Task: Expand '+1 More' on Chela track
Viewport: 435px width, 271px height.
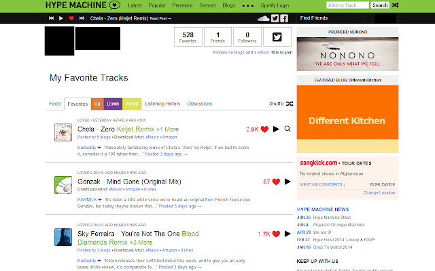Action: pos(167,129)
